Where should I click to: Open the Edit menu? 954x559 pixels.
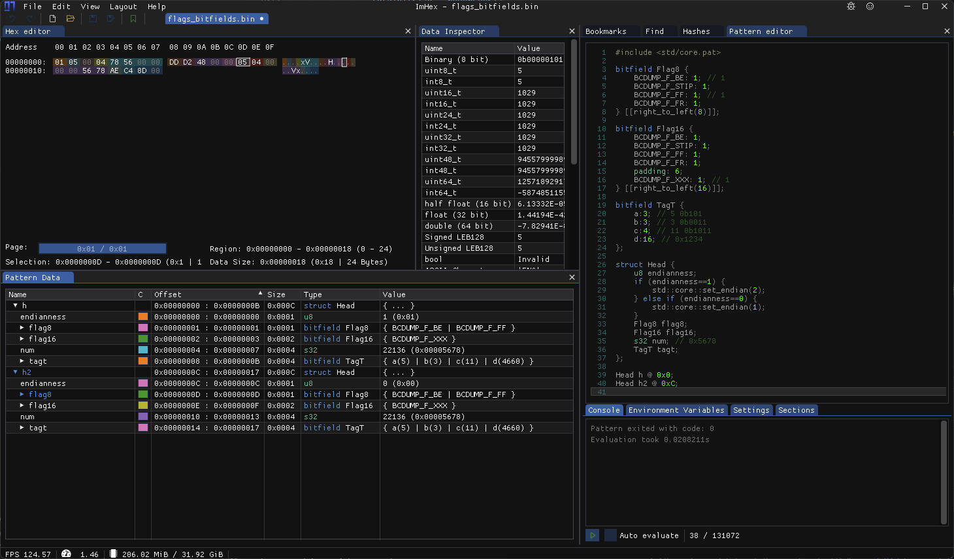tap(61, 6)
